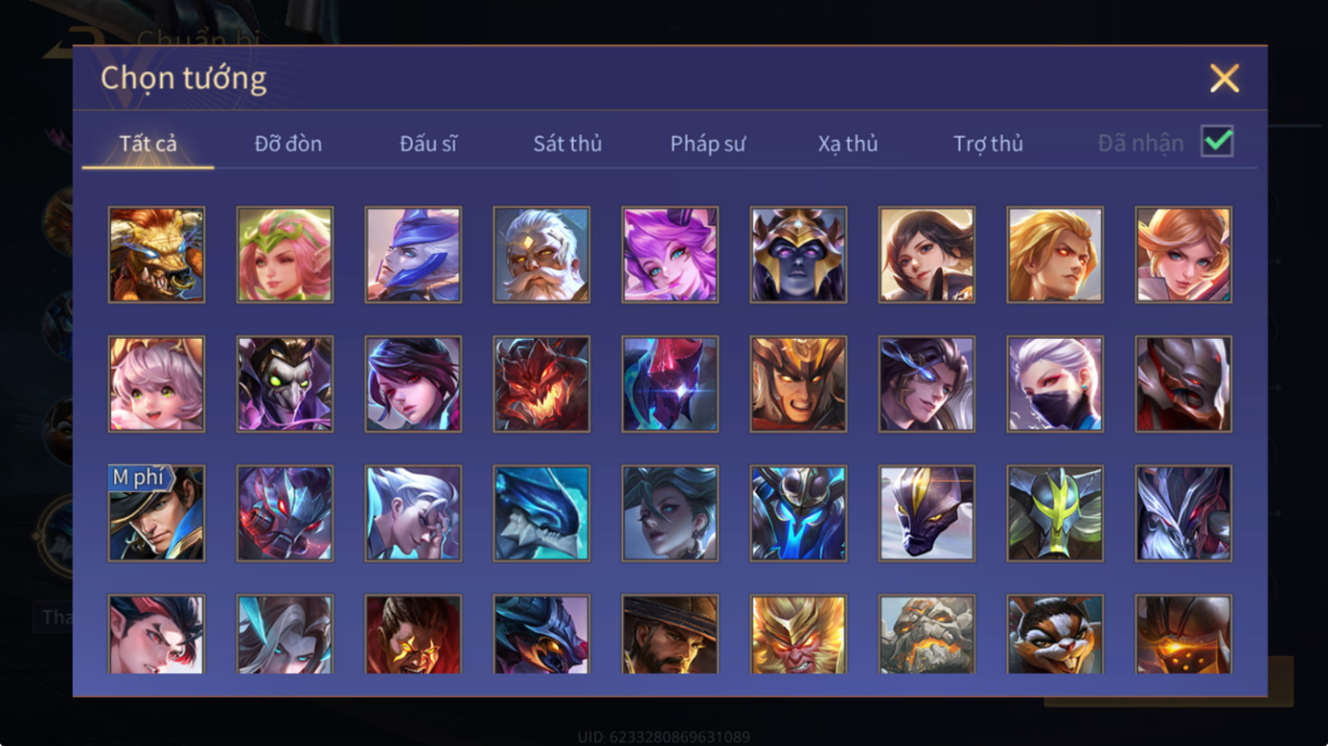The image size is (1328, 746).
Task: Pick the pink-haired cat-ear girl hero
Action: pos(157,384)
